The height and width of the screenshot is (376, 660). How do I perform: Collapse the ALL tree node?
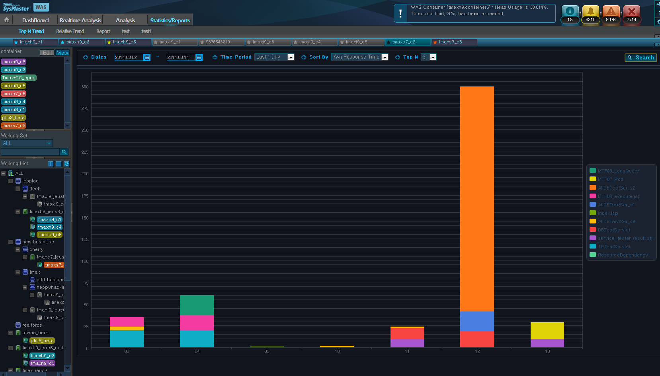(x=3, y=173)
